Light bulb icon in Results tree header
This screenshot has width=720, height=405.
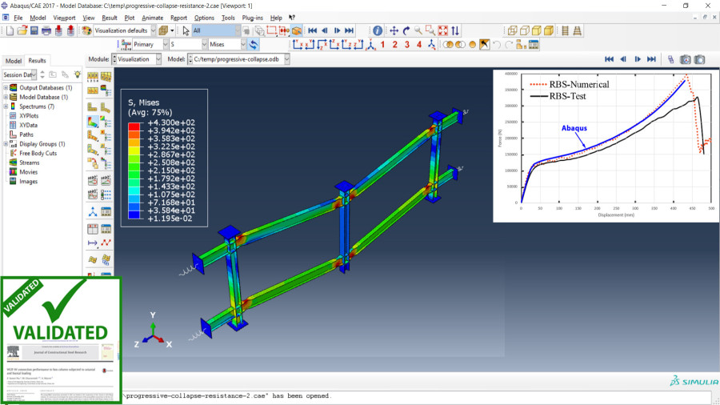click(77, 74)
